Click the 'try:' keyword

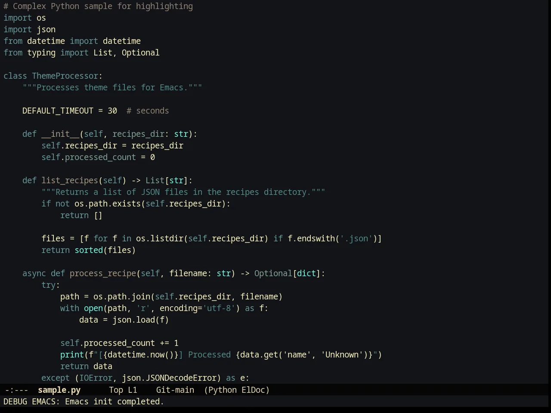pyautogui.click(x=51, y=285)
